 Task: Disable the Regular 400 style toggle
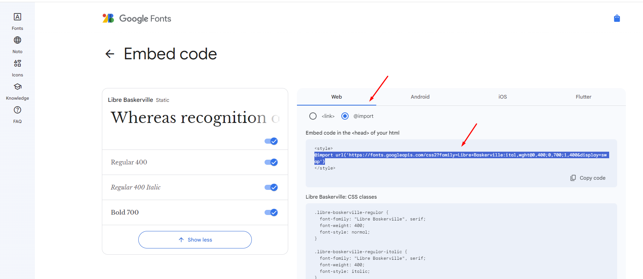point(271,162)
